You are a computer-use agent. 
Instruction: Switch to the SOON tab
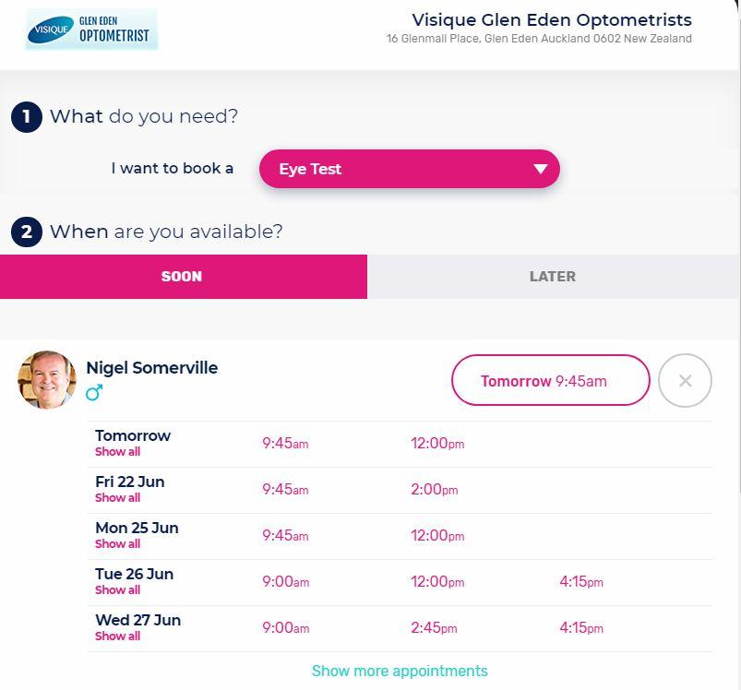[183, 277]
